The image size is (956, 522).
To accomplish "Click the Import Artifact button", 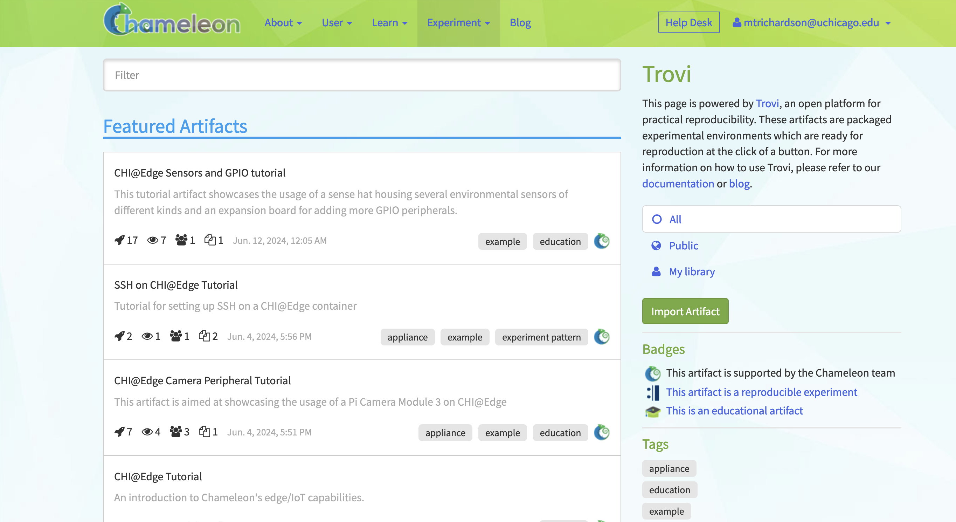I will pyautogui.click(x=685, y=311).
